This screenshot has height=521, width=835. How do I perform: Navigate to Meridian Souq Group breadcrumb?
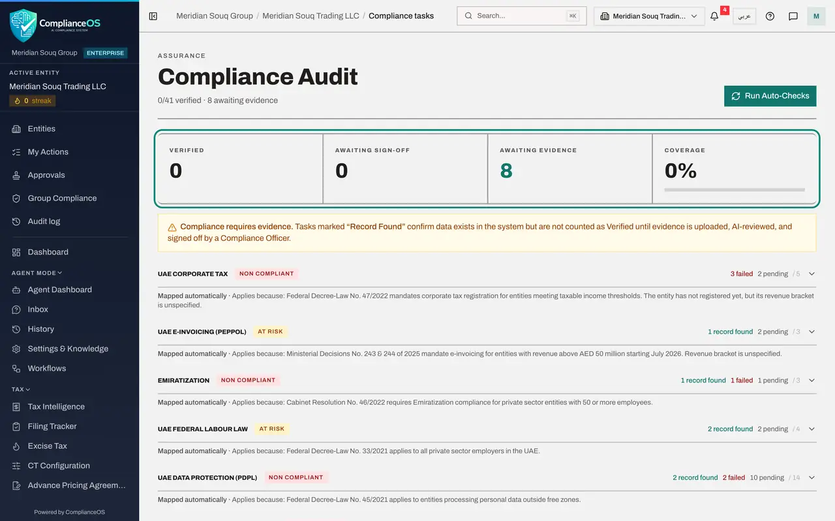(215, 16)
